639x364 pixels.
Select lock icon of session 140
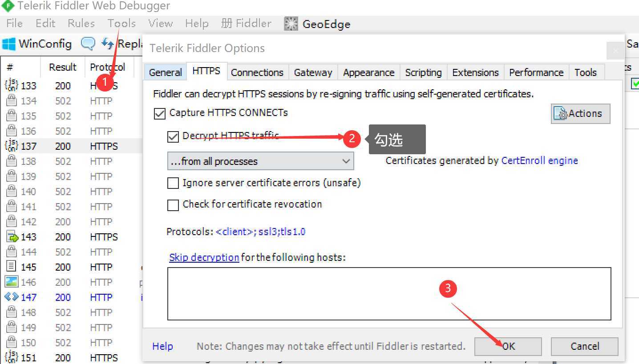tap(12, 191)
